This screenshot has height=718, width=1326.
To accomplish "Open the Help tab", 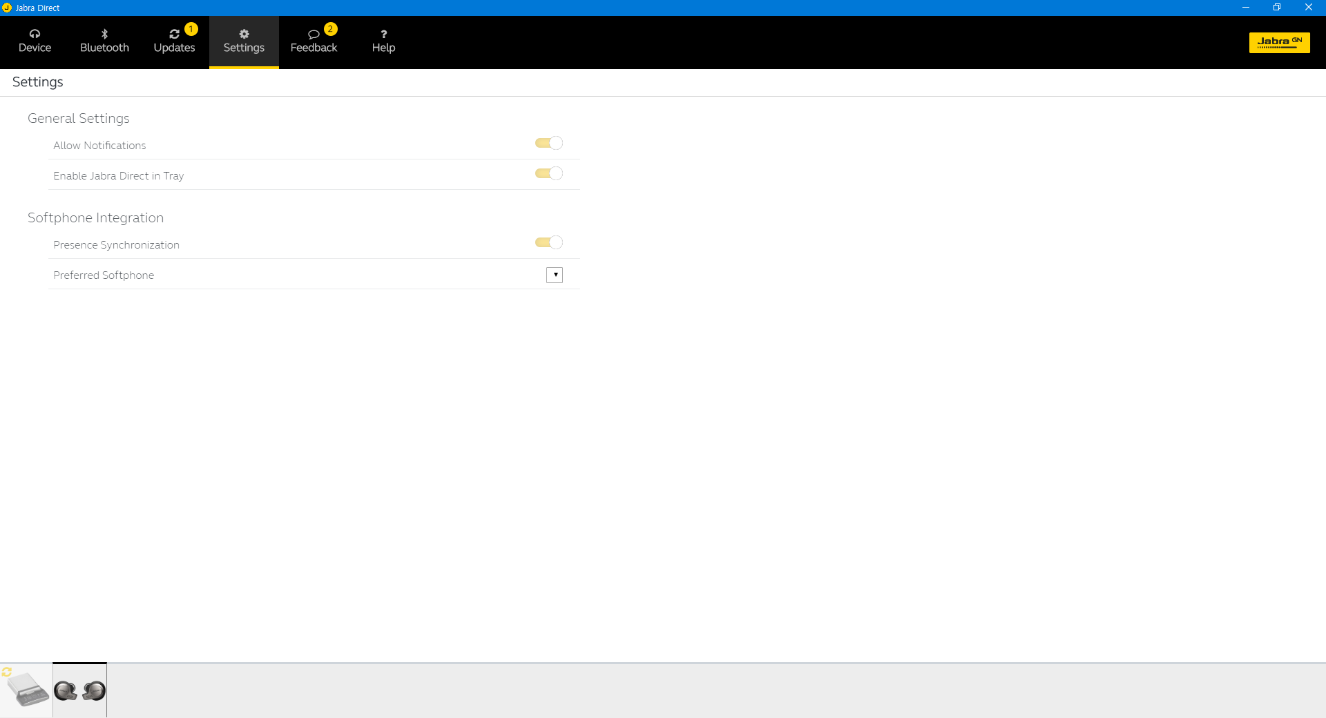I will [x=383, y=41].
